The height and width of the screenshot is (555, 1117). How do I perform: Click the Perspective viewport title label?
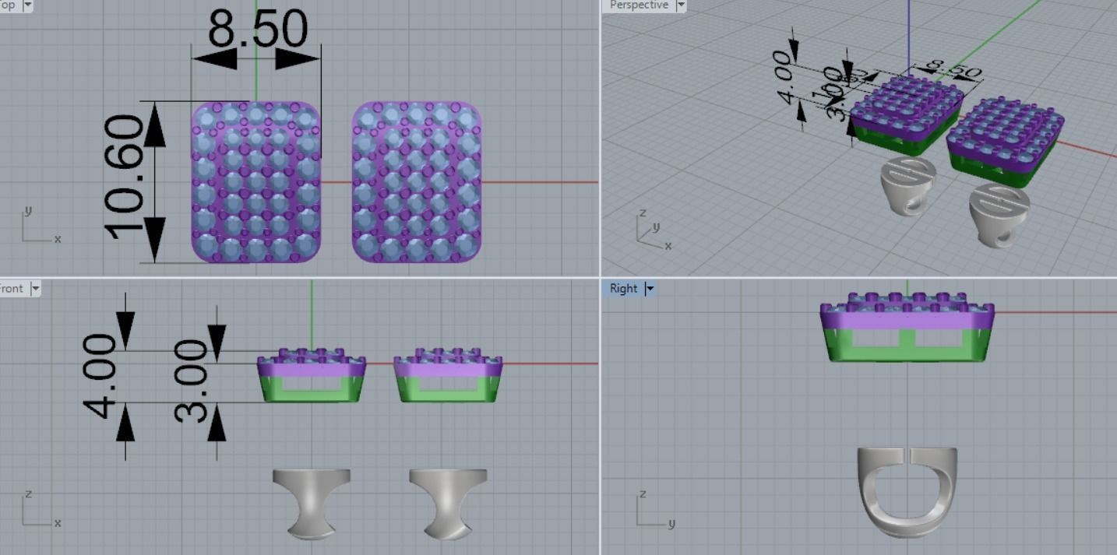click(x=639, y=5)
